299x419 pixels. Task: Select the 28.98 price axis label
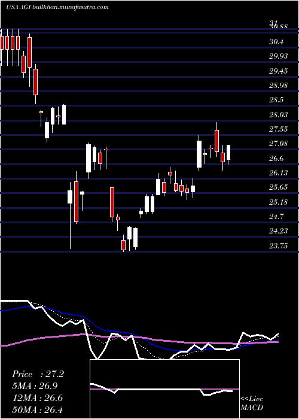tap(278, 86)
